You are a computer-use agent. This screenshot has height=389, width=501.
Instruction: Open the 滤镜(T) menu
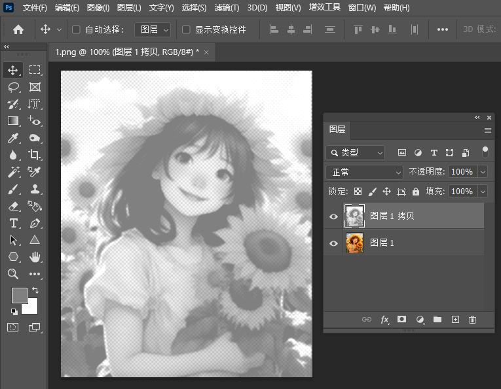[227, 7]
